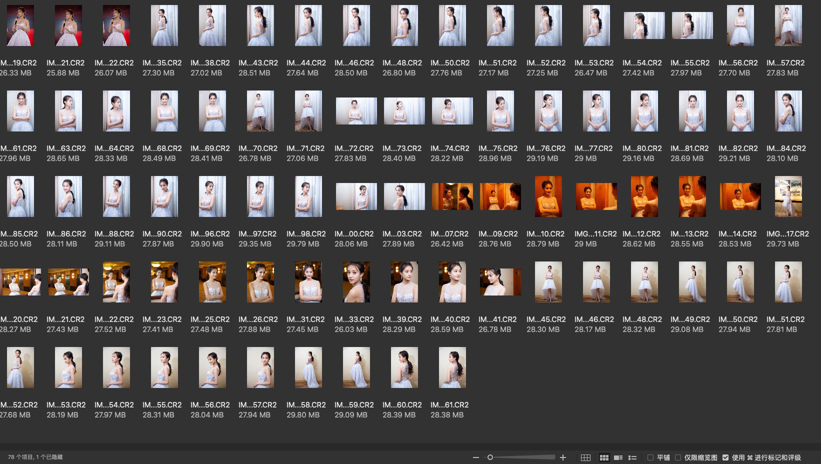The image size is (821, 464).
Task: Switch to list view layout
Action: point(632,457)
